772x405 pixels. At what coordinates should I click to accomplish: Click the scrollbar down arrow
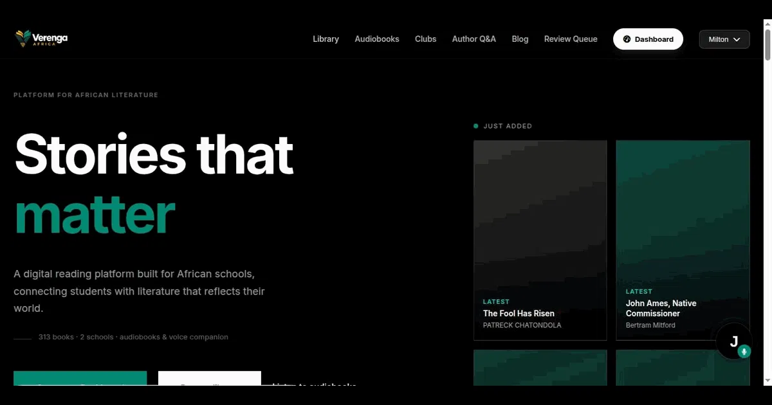(x=767, y=381)
